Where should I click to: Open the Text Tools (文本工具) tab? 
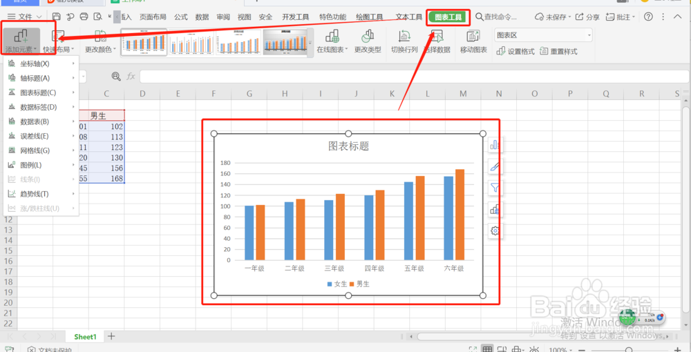(409, 17)
